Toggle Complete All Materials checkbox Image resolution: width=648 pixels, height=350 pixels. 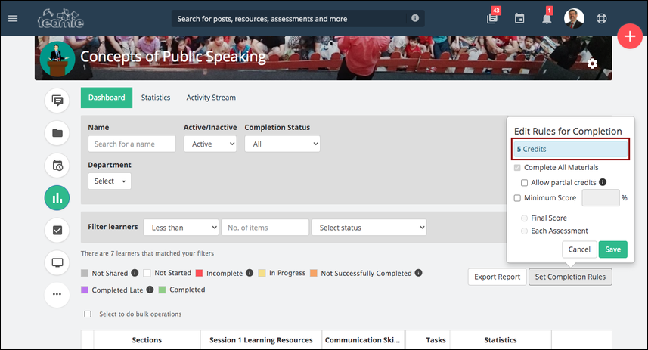pos(517,167)
